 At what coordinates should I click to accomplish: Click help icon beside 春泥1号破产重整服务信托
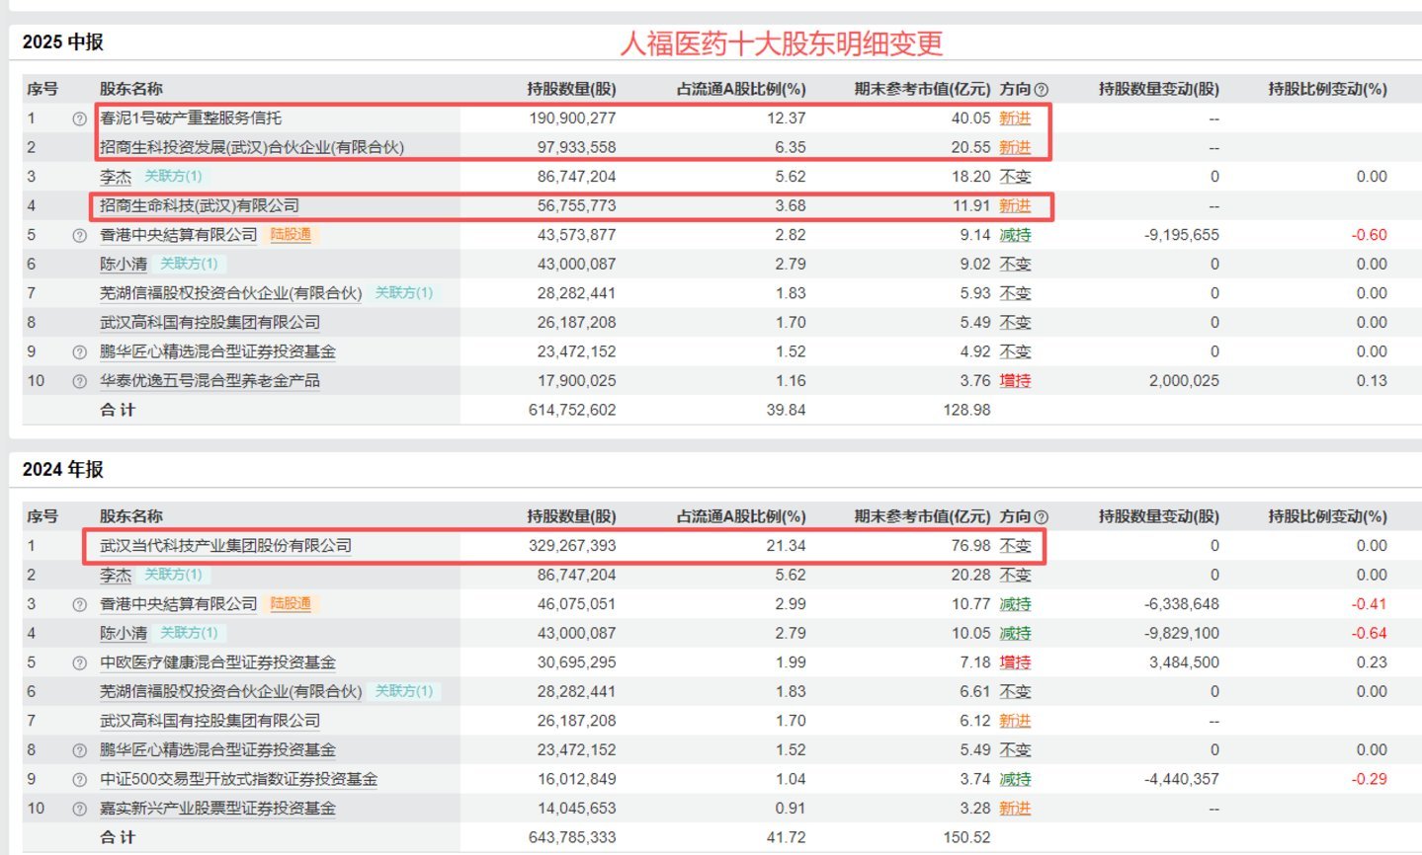point(80,118)
